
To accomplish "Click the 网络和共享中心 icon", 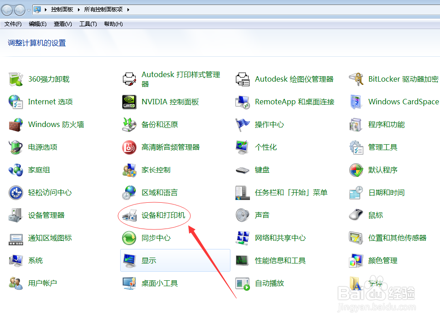I will click(243, 238).
